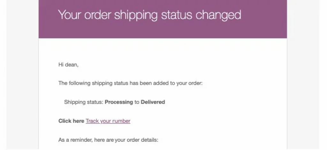
Task: Click the word shipping in the banner title
Action: click(136, 15)
